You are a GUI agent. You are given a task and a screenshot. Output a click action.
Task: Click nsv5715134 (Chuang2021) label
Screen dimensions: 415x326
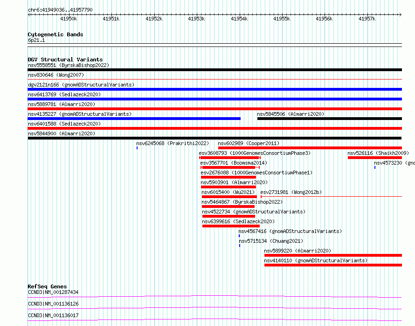click(271, 241)
